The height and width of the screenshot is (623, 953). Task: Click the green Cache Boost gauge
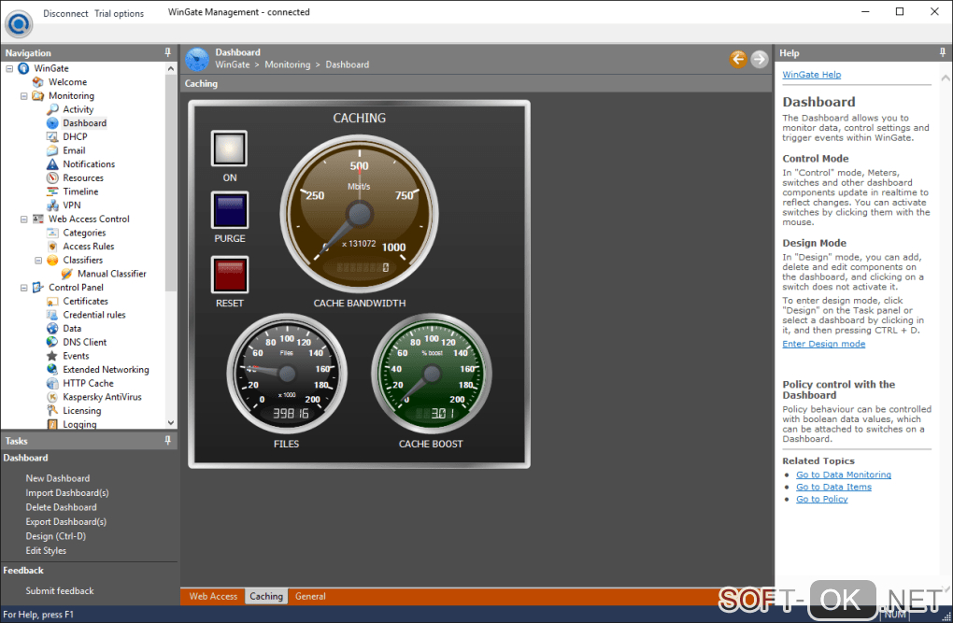tap(431, 374)
